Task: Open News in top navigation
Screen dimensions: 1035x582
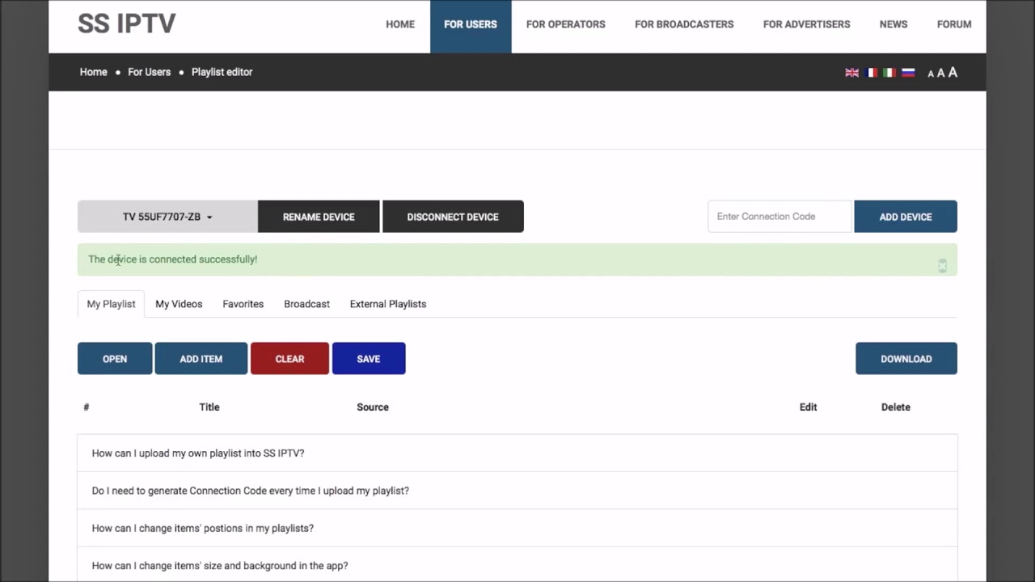Action: pos(893,24)
